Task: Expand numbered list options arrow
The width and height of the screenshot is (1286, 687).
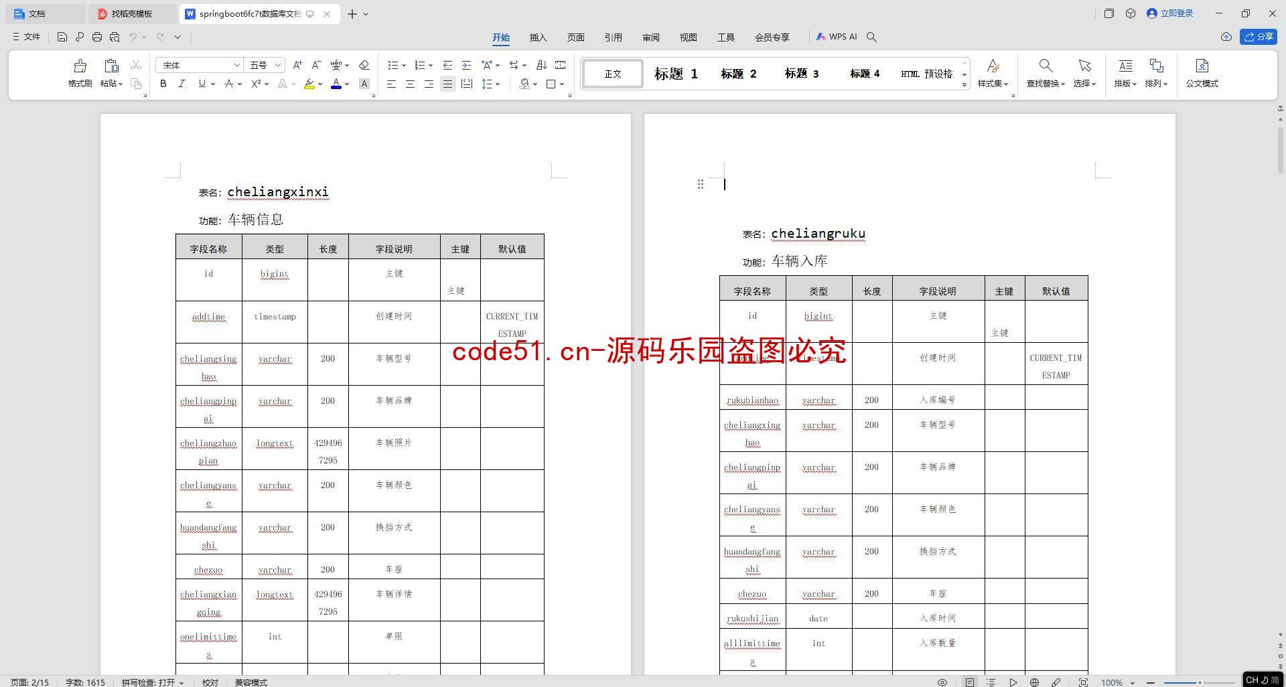Action: pos(431,65)
